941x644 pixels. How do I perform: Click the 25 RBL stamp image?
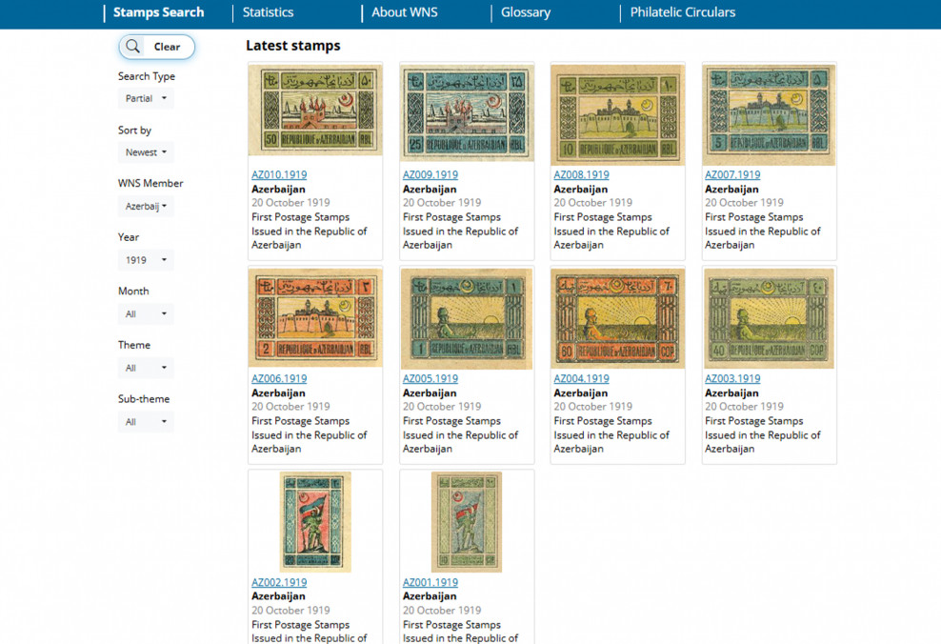467,111
